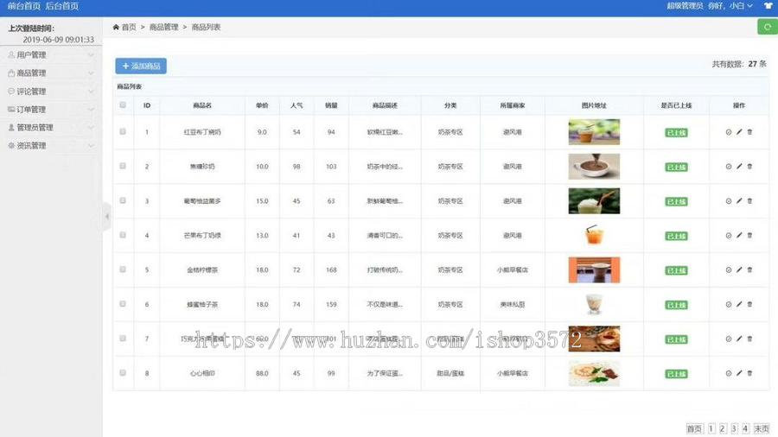
Task: Click the 心心相印 product name cell
Action: pyautogui.click(x=202, y=373)
